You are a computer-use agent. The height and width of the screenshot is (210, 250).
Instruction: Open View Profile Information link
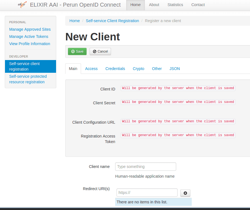click(x=30, y=44)
